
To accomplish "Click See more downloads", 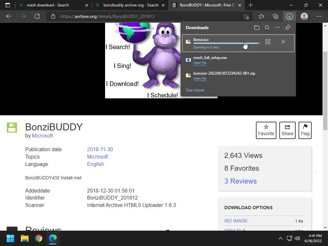I will 195,90.
